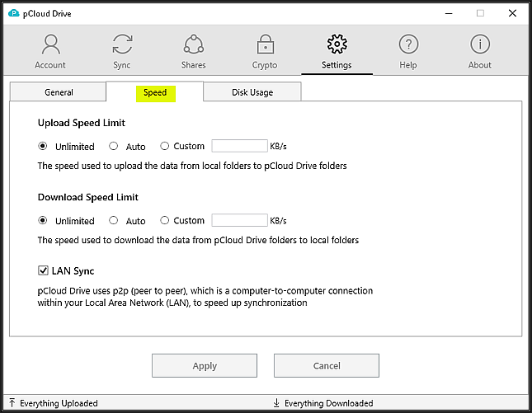Open the Crypto lock icon
The image size is (532, 413).
[x=265, y=45]
